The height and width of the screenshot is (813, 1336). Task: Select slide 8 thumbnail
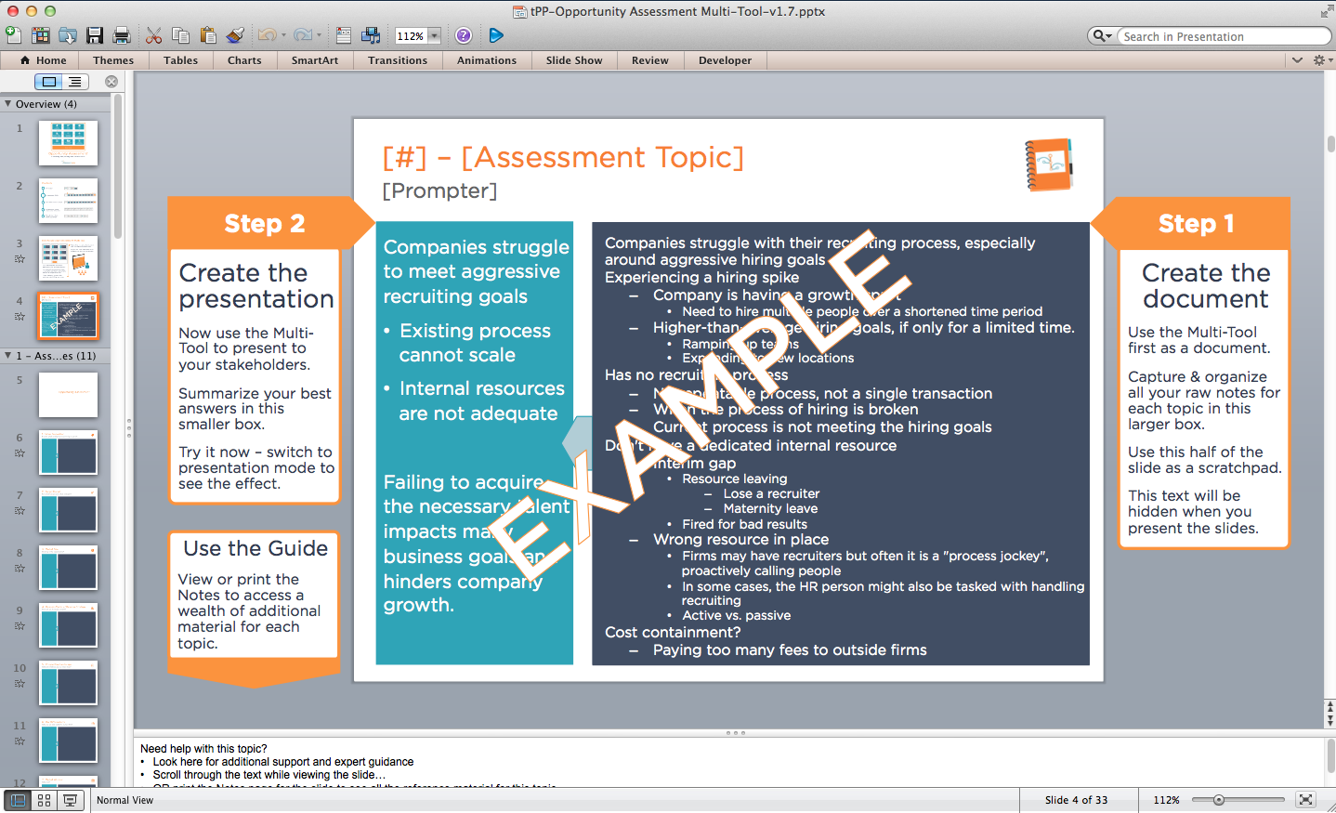(x=68, y=568)
